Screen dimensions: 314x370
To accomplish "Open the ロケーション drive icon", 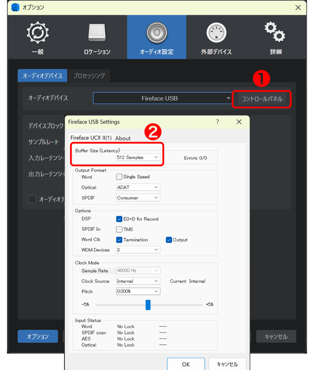I will 97,33.
